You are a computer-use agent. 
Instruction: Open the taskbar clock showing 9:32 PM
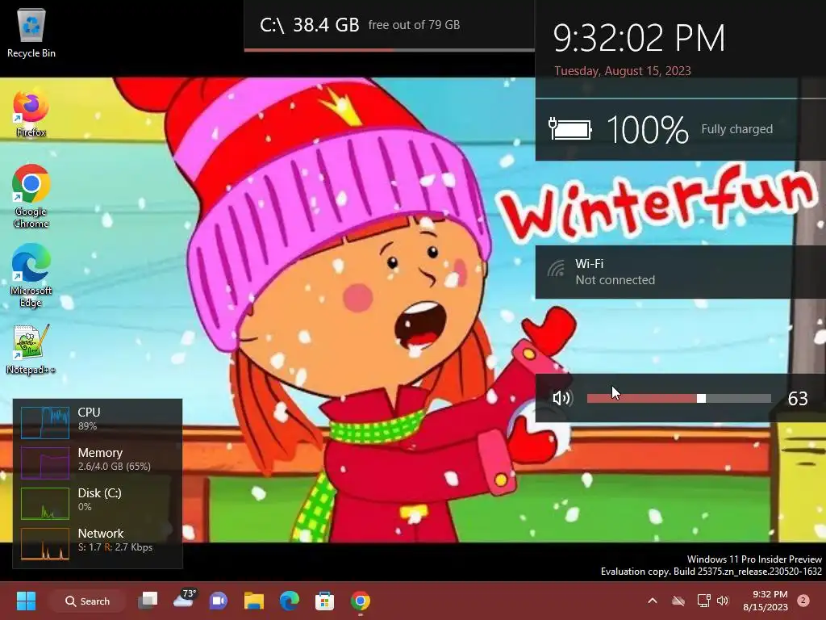tap(765, 601)
